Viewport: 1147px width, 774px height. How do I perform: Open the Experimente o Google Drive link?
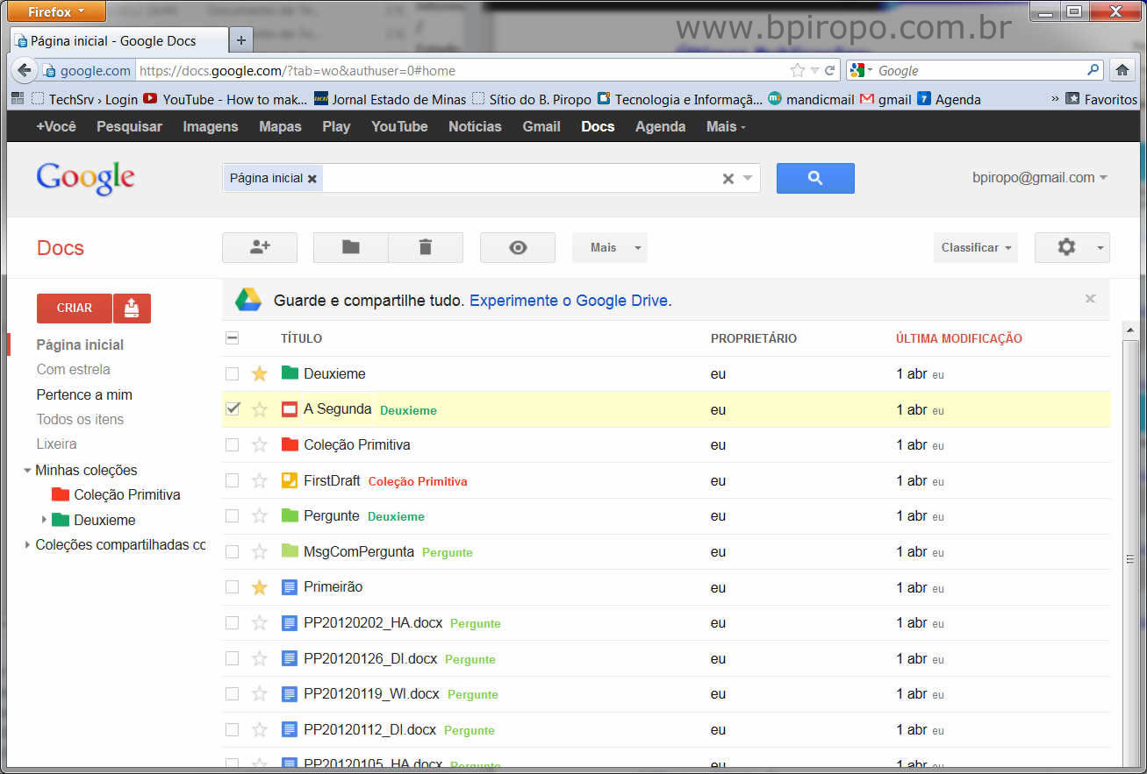pos(569,301)
